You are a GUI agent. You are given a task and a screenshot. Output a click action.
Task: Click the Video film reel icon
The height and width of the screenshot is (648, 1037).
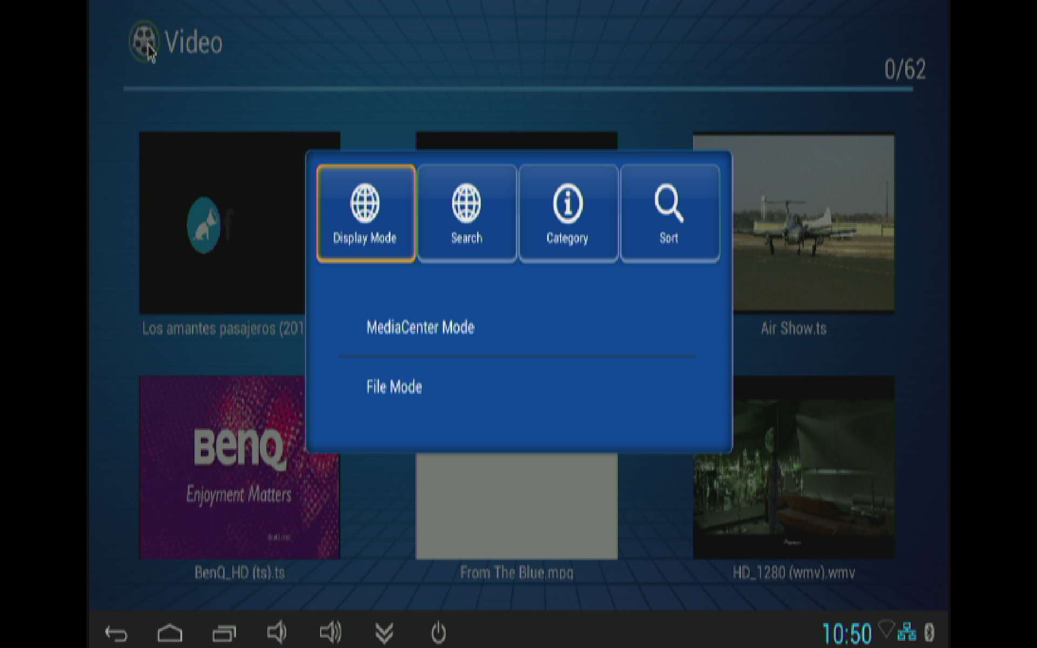pos(144,41)
